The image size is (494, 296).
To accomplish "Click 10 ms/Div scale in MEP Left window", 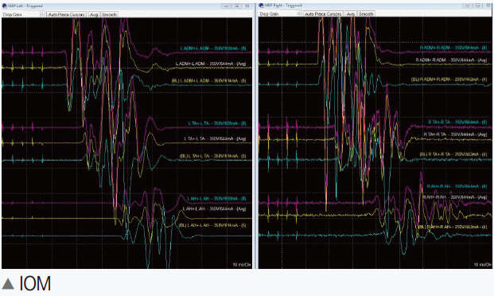I will 242,264.
